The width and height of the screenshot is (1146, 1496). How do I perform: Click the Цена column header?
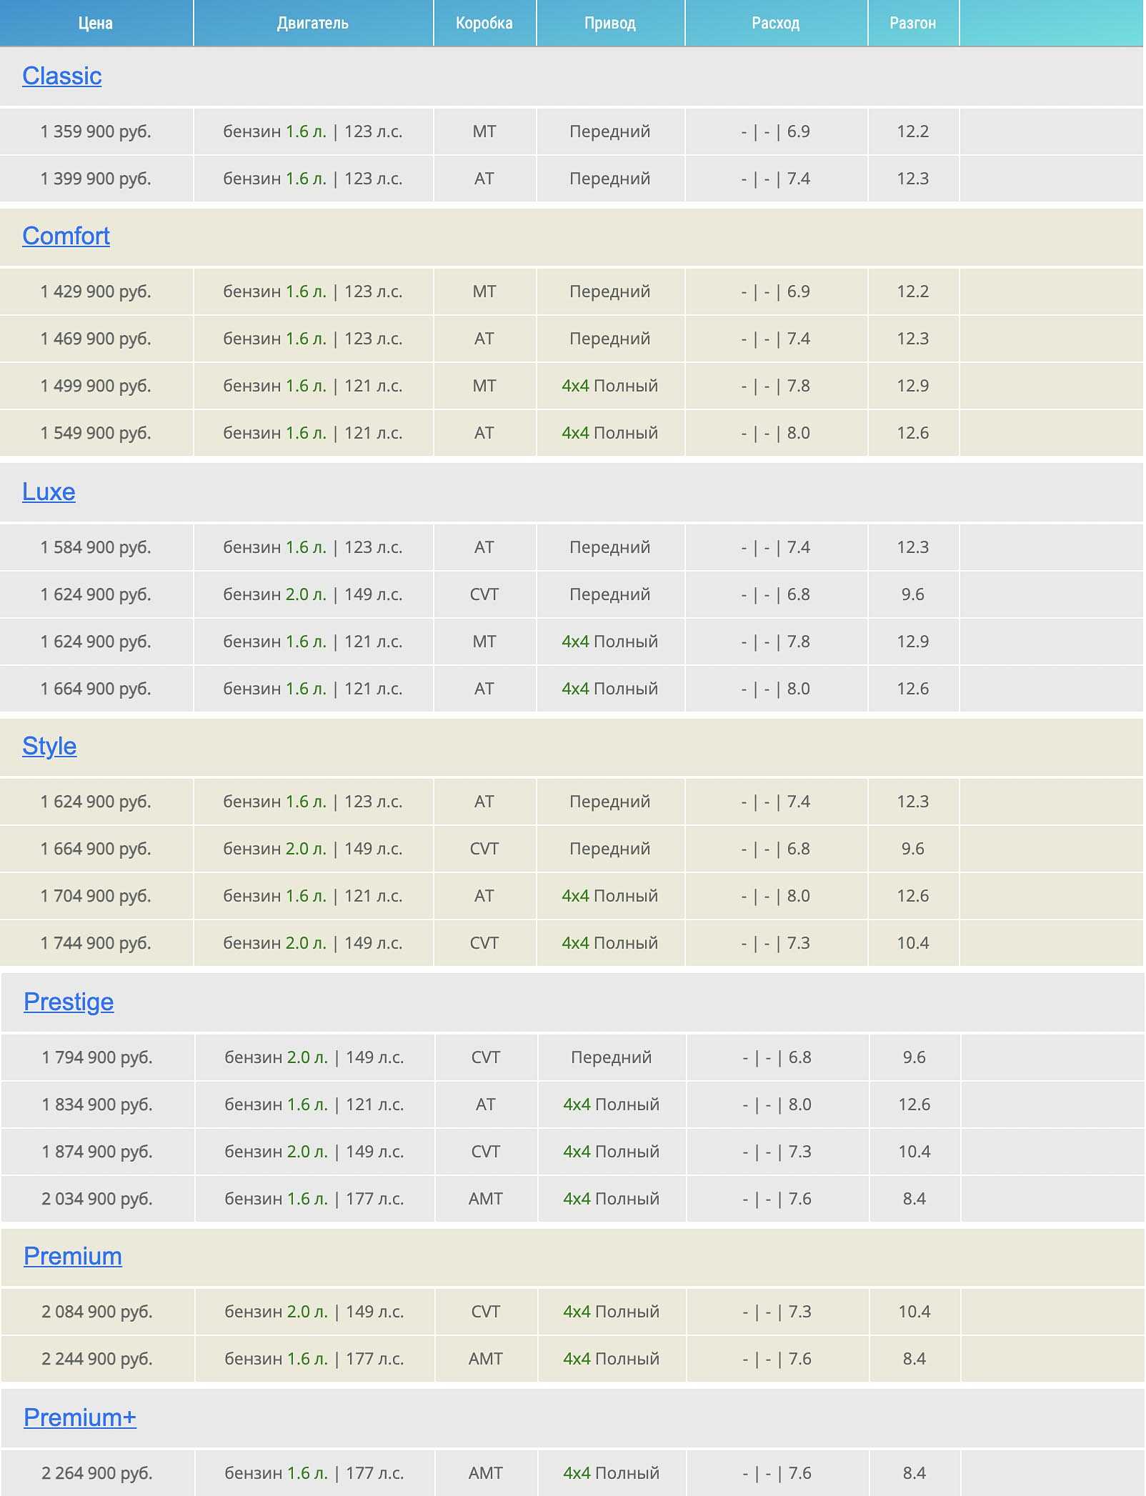[96, 24]
